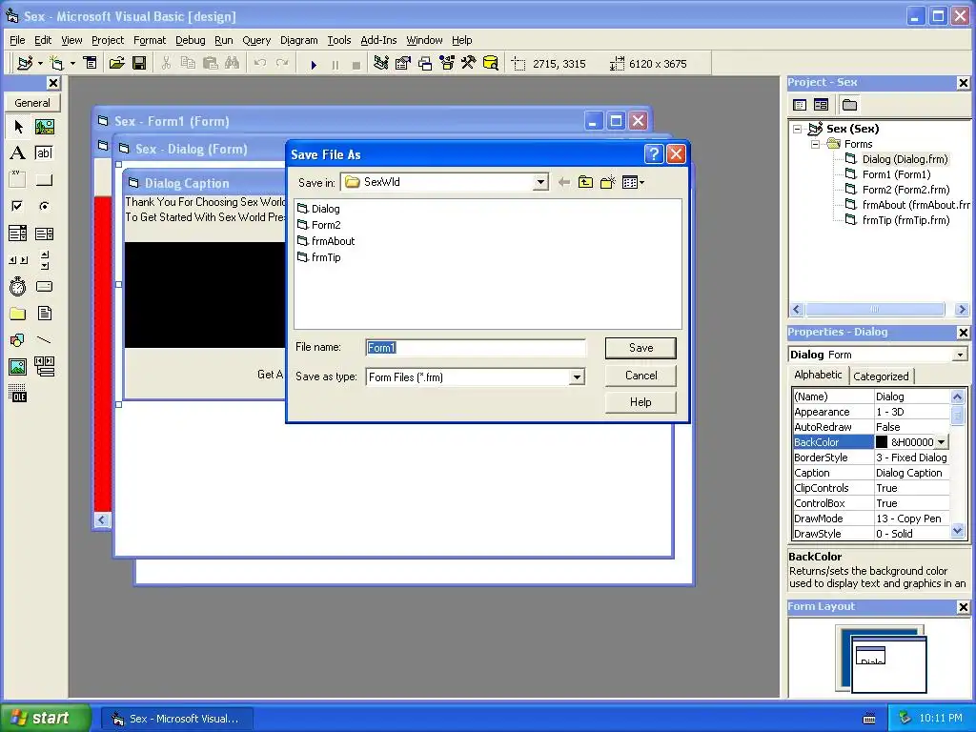Click View Code in Project panel
The width and height of the screenshot is (976, 732).
tap(800, 105)
